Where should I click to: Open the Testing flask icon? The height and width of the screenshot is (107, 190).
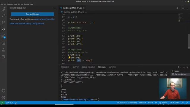coord(3,50)
